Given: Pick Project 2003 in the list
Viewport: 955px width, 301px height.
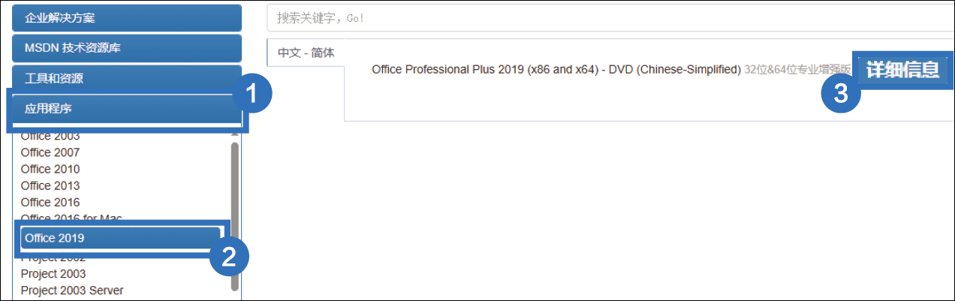Looking at the screenshot, I should point(53,274).
